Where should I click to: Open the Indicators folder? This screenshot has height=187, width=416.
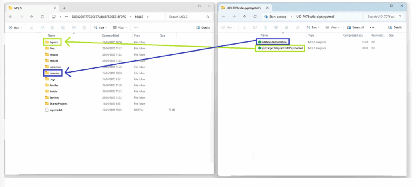[x=55, y=67]
